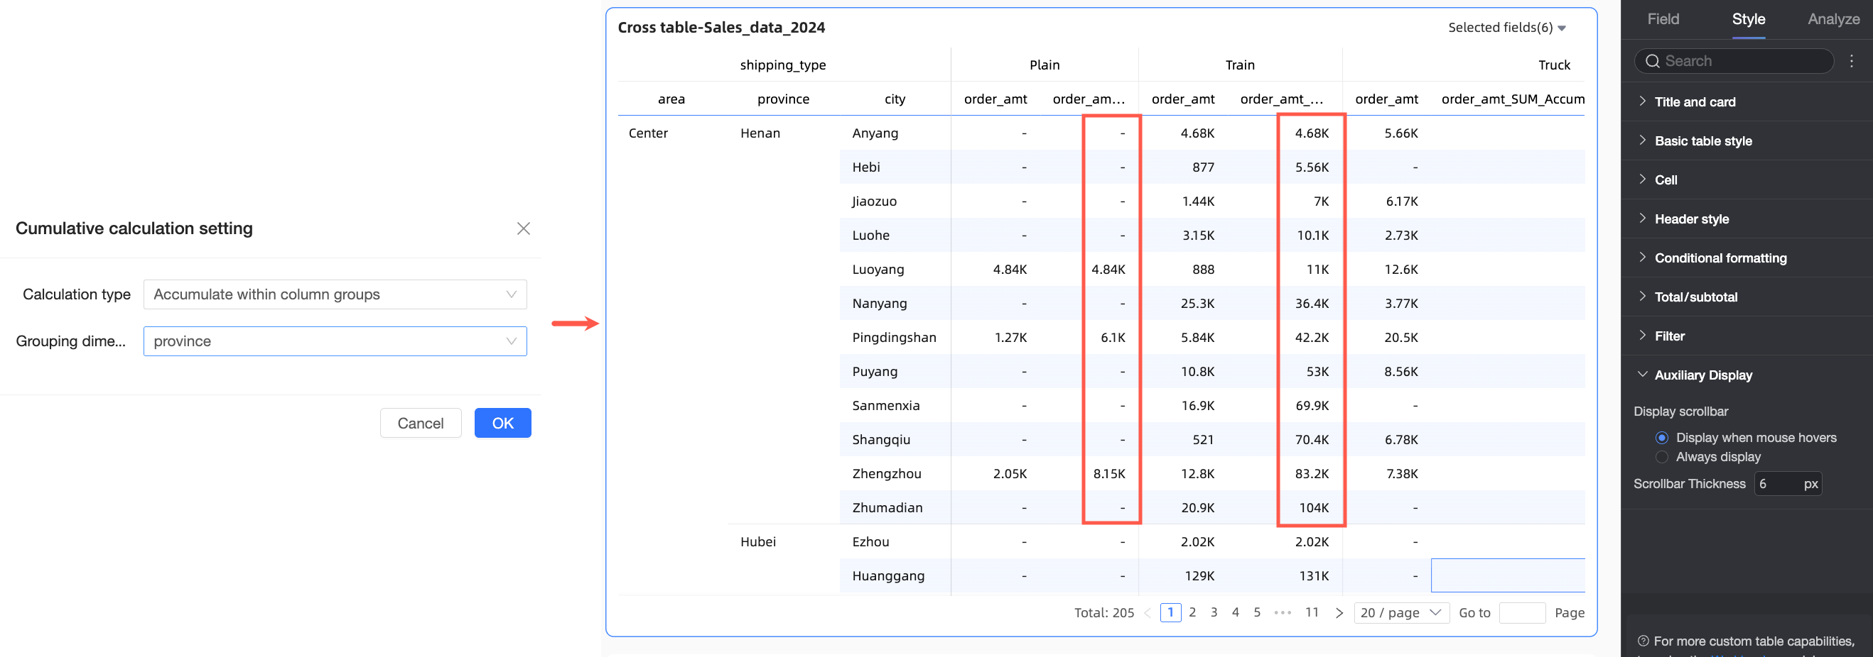This screenshot has width=1873, height=657.
Task: Go to page 1 in pagination
Action: click(x=1171, y=613)
